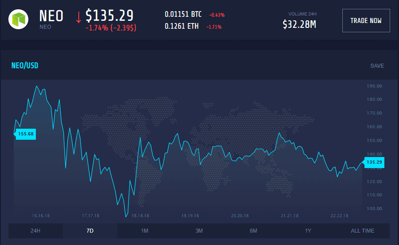Click the 0.01151 BTC value
Viewport: 399px width, 245px height.
click(183, 14)
